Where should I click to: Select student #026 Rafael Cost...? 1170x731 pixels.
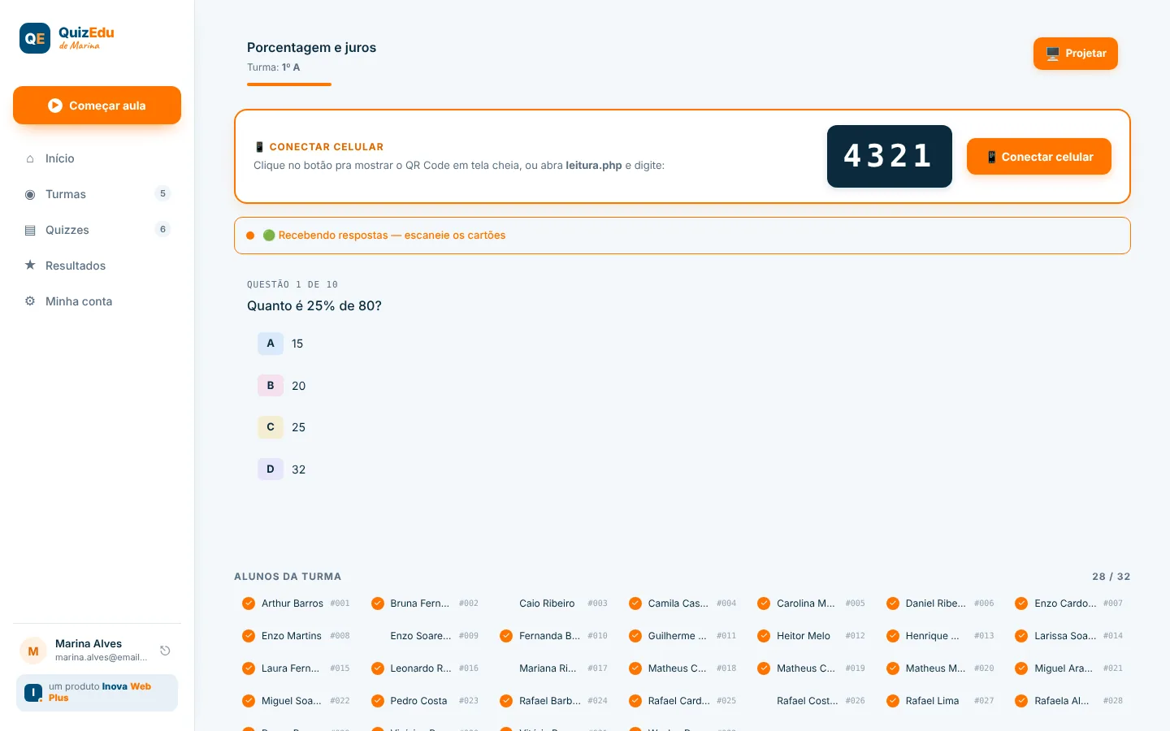(x=812, y=701)
